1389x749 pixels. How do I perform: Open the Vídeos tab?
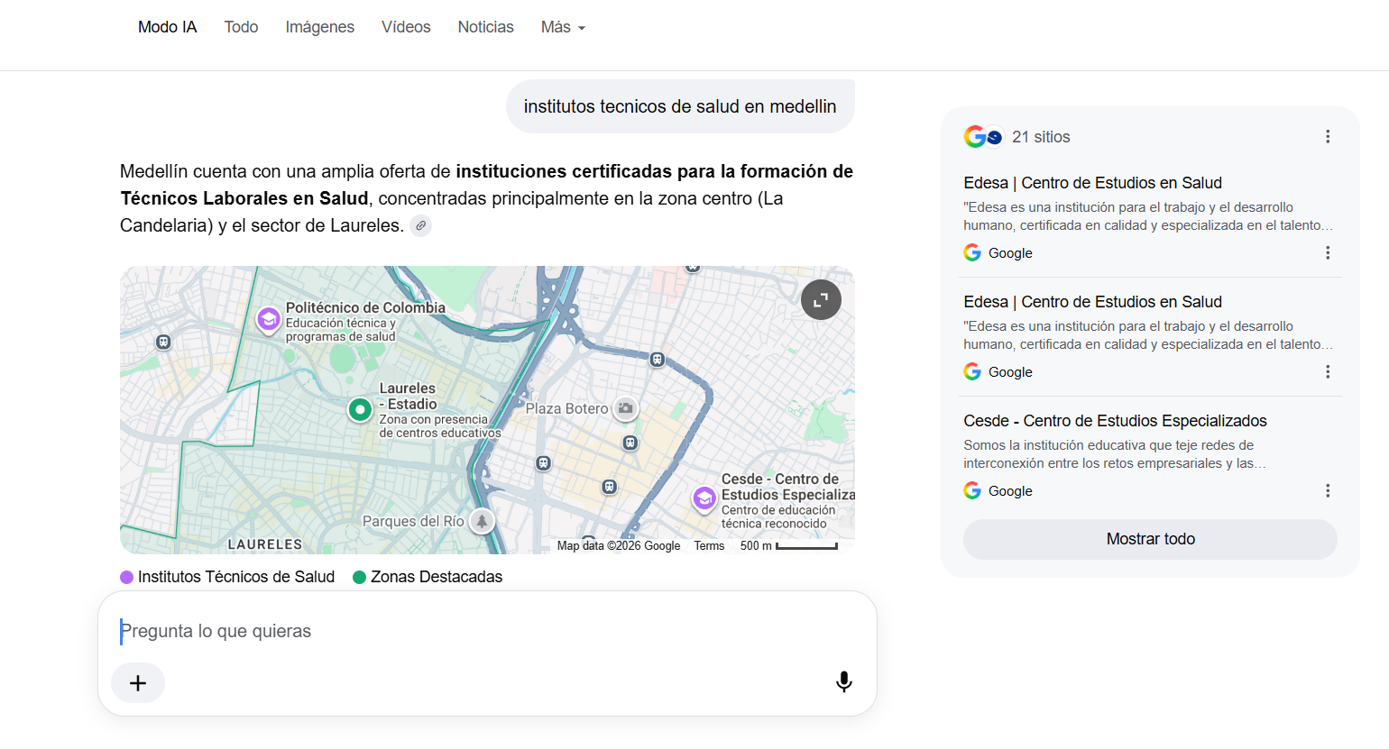(406, 27)
